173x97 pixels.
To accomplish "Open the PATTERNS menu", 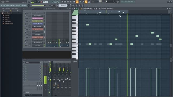I will tap(10, 5).
